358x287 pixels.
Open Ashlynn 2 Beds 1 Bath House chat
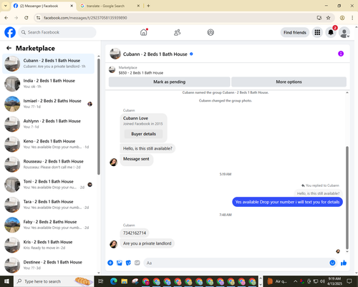(49, 124)
